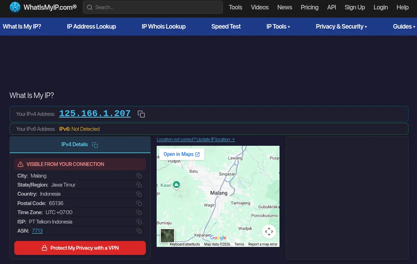This screenshot has width=417, height=264.
Task: Click Report a map error link
Action: pos(263,244)
